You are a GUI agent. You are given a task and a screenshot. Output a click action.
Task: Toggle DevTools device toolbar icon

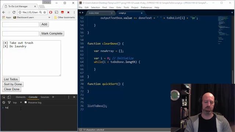click(x=9, y=97)
